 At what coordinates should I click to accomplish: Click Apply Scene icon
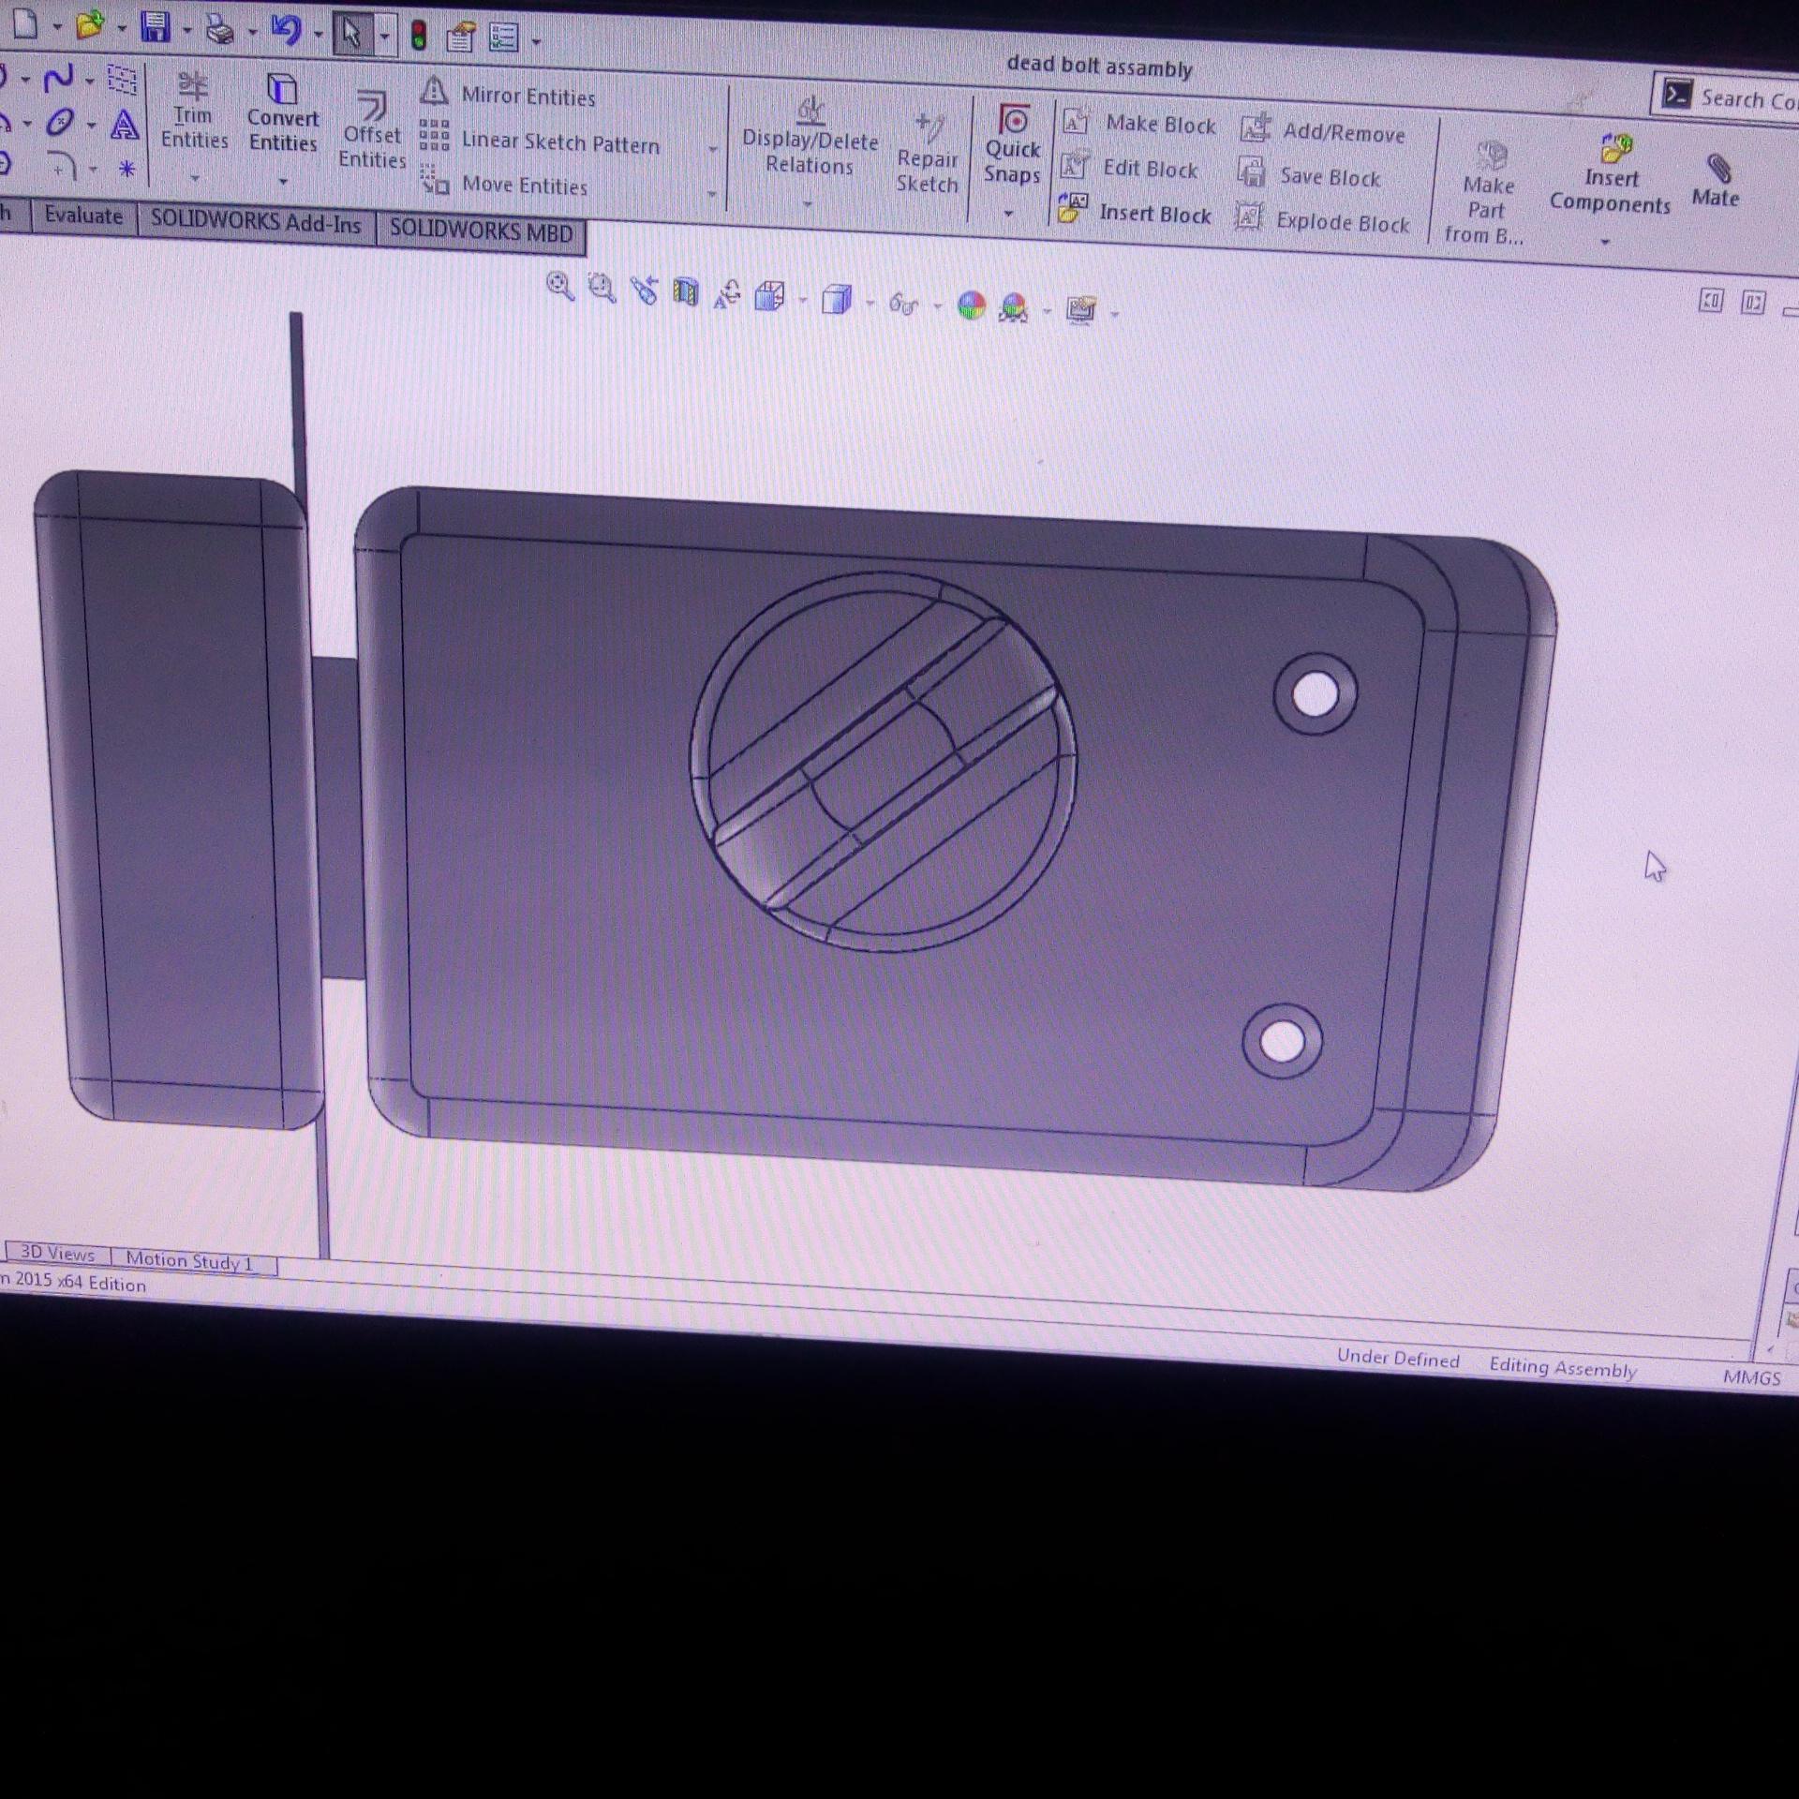1013,307
